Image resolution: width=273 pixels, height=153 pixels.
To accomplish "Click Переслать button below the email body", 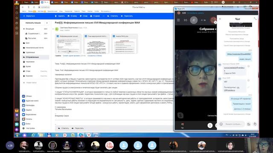I will (x=78, y=128).
